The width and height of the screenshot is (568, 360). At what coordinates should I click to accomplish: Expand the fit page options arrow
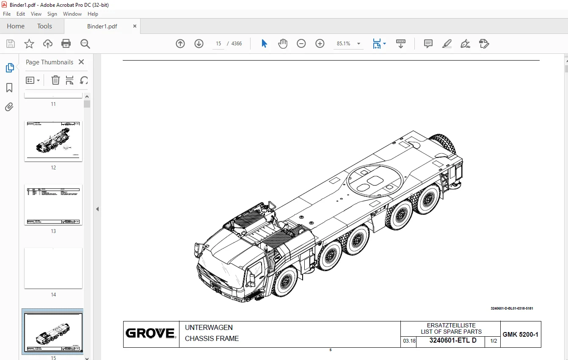[x=384, y=44]
